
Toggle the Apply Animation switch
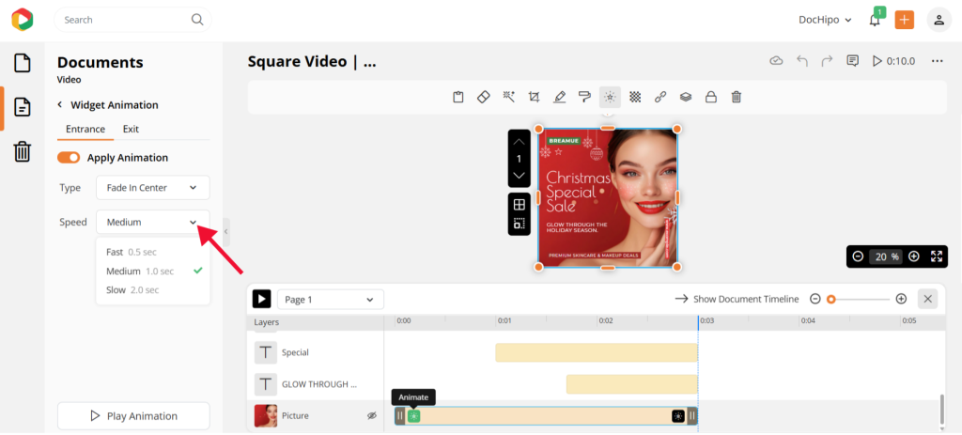click(69, 158)
